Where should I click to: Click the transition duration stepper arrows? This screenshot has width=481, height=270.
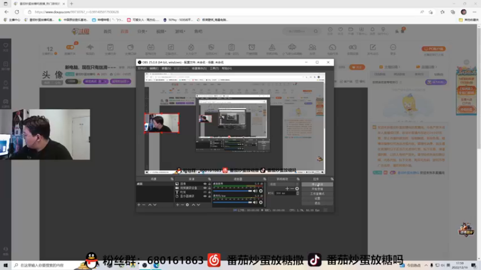tap(298, 193)
